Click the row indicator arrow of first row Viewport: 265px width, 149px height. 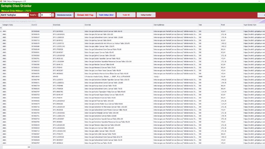coord(1,31)
